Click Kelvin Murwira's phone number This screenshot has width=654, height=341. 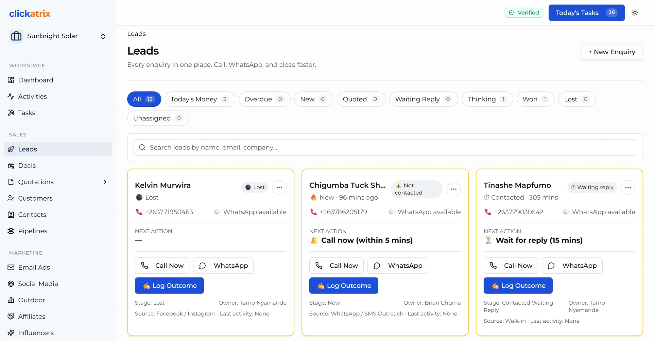coord(169,212)
